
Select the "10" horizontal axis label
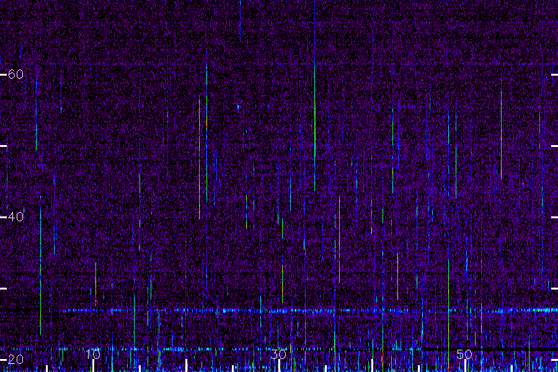(93, 354)
